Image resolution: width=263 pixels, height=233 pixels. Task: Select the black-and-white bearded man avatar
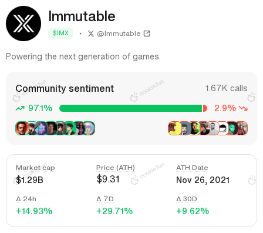click(214, 128)
